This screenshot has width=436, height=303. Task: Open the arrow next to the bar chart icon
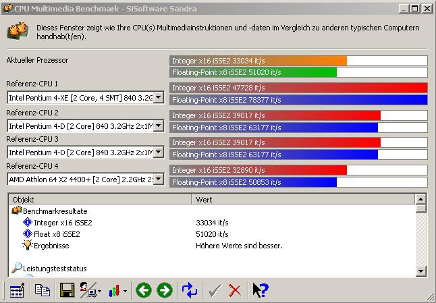[125, 291]
